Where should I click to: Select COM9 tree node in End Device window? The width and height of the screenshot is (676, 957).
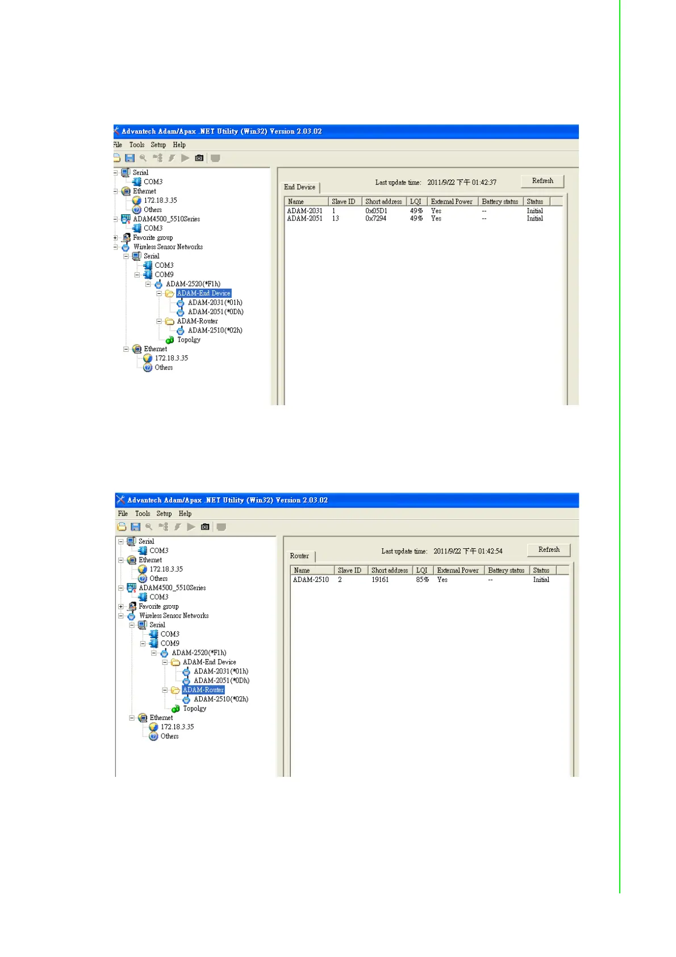click(164, 274)
